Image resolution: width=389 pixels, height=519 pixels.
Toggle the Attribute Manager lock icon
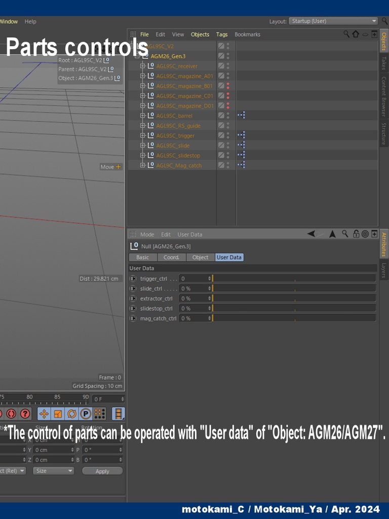tap(356, 234)
